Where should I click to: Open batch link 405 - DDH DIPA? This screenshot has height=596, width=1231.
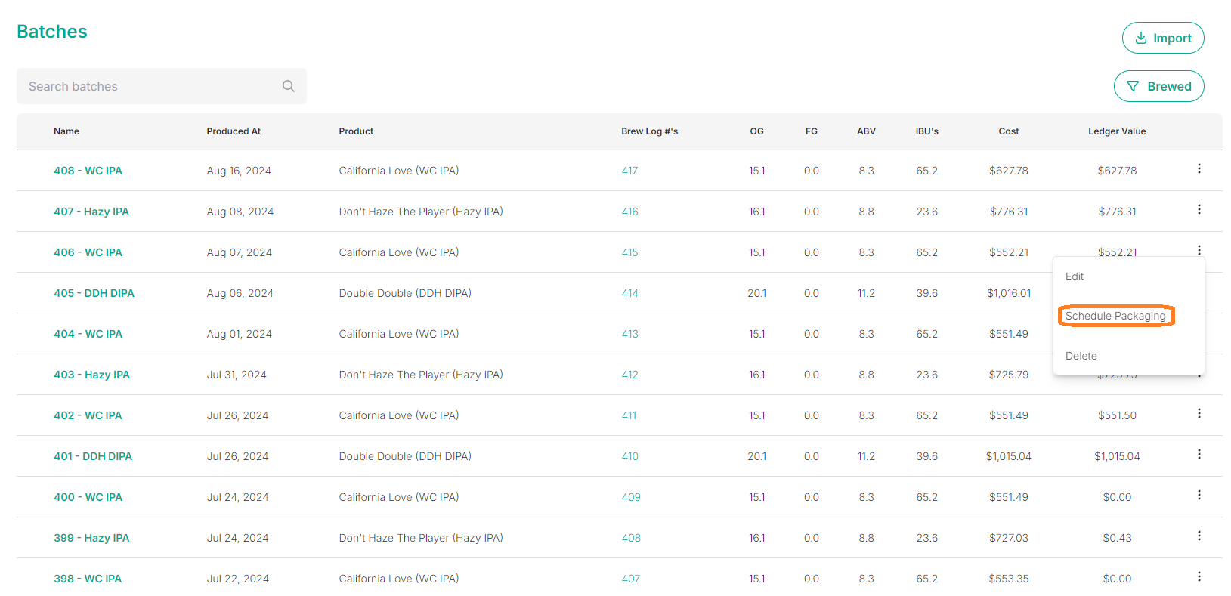(x=94, y=293)
